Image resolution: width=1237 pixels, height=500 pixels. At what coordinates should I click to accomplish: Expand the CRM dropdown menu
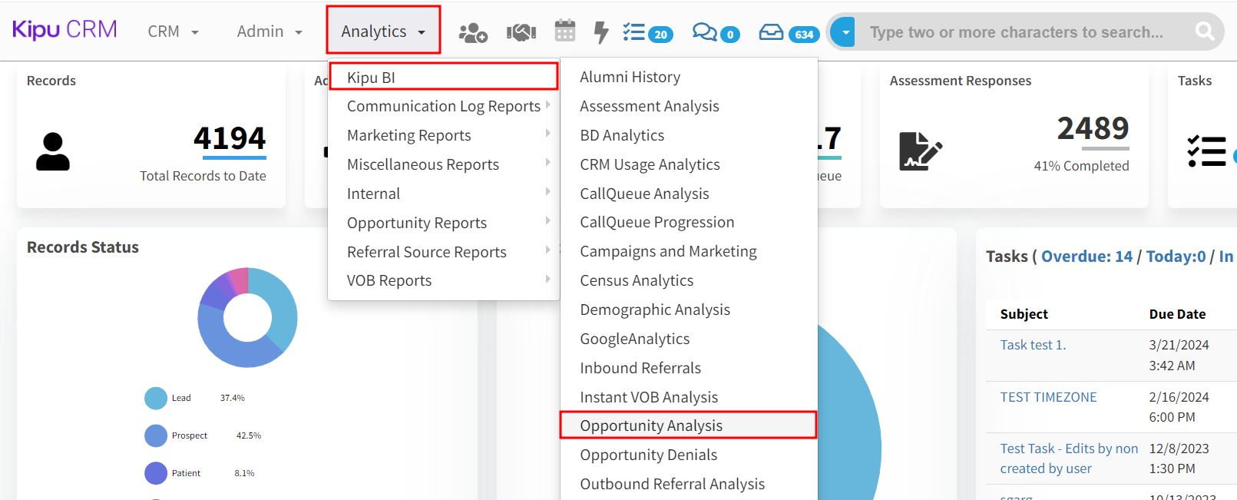click(173, 31)
